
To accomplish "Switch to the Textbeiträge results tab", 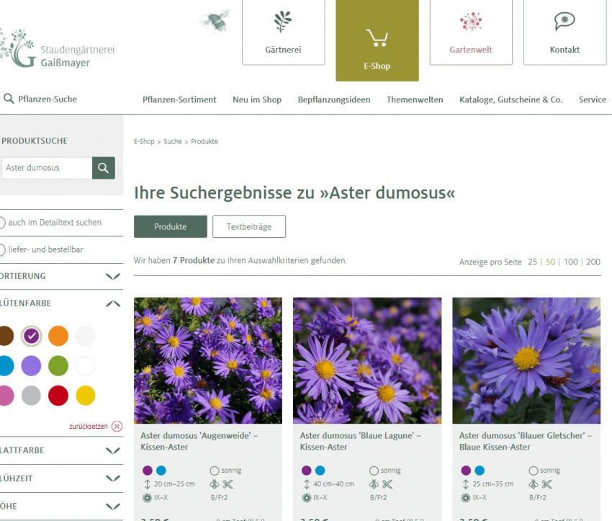I will point(249,226).
